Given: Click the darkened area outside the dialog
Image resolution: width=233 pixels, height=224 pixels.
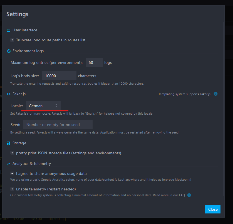Looking at the screenshot, I should (x=230, y=111).
